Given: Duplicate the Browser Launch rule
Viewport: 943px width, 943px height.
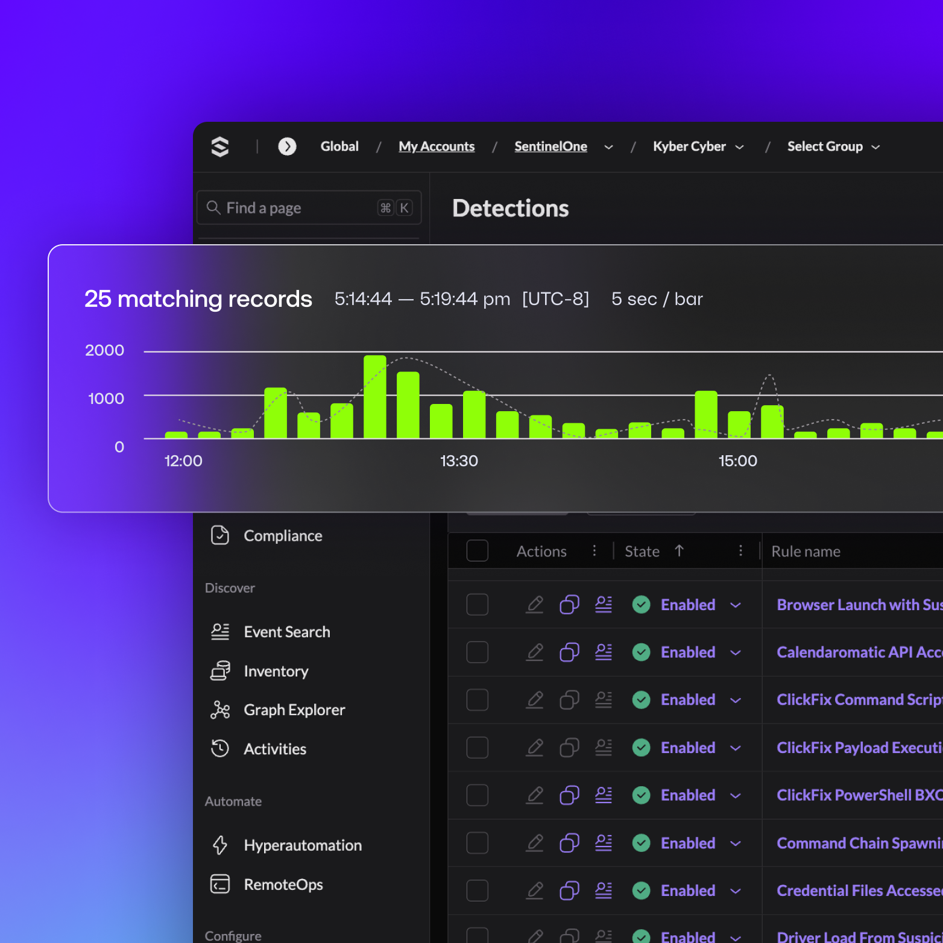Looking at the screenshot, I should (x=569, y=604).
